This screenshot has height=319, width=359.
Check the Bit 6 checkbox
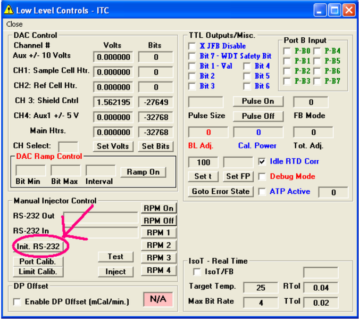tap(247, 86)
